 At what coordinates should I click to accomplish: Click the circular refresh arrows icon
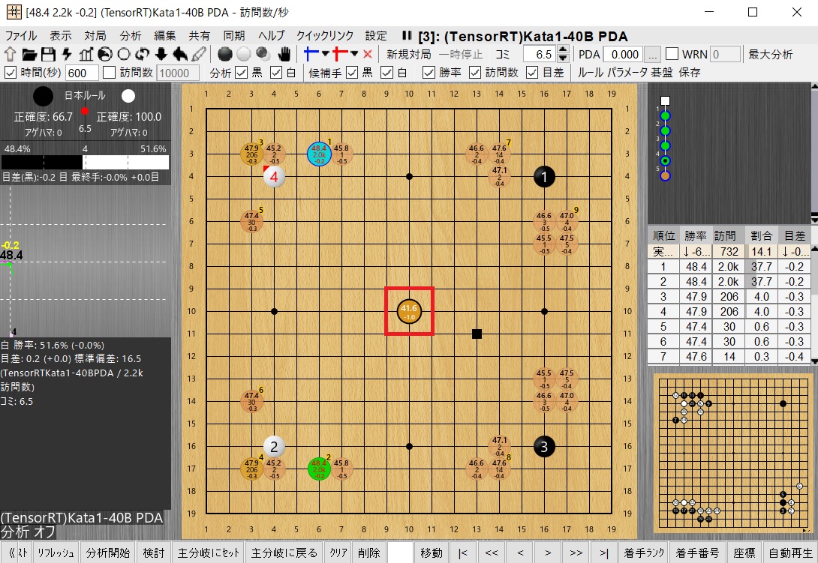[143, 54]
